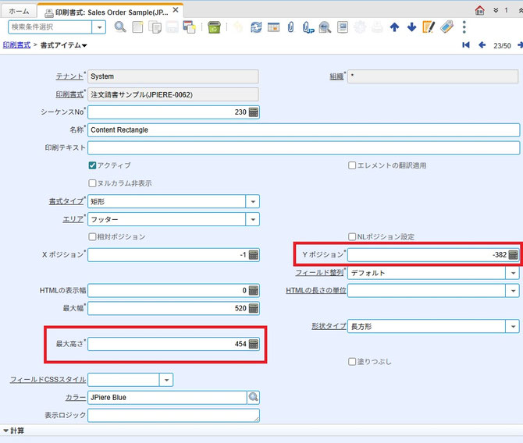Open more toolbar options (three dots)

[464, 27]
